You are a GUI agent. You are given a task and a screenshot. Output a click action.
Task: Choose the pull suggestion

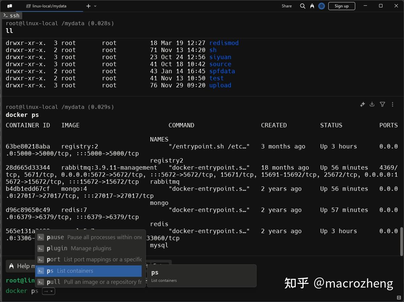(89, 282)
